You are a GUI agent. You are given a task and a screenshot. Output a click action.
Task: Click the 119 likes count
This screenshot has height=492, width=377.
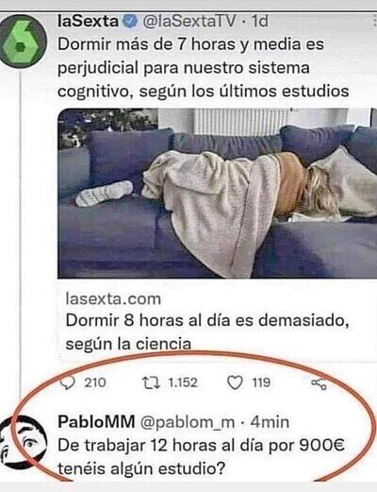[261, 382]
